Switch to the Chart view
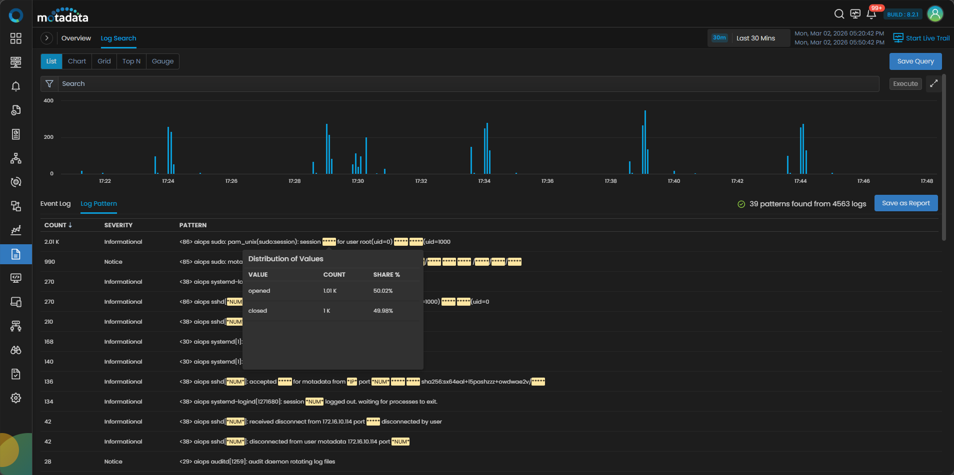 pyautogui.click(x=77, y=61)
